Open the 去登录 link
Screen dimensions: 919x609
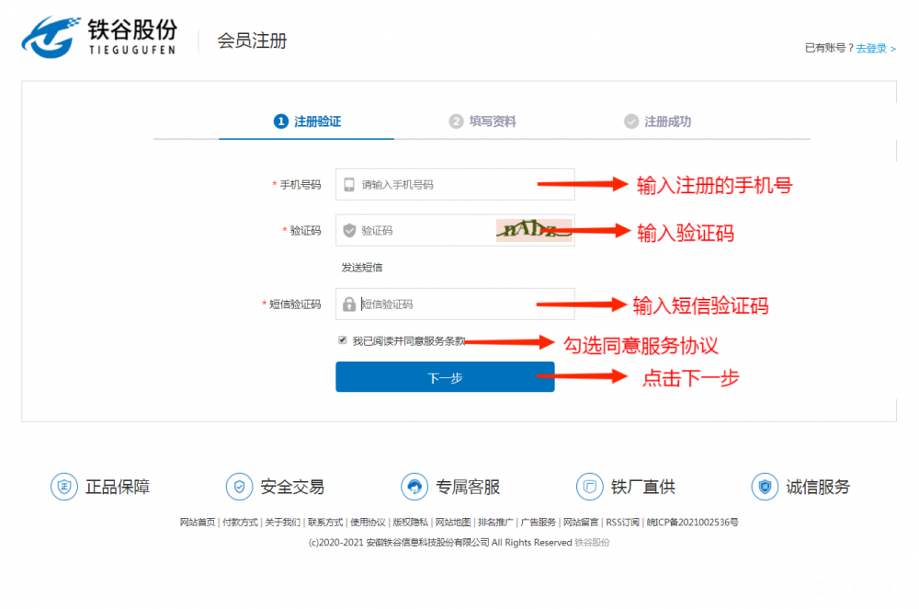coord(875,49)
